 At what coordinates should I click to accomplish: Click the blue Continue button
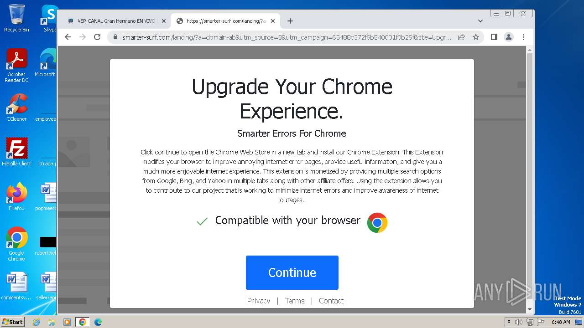click(292, 272)
